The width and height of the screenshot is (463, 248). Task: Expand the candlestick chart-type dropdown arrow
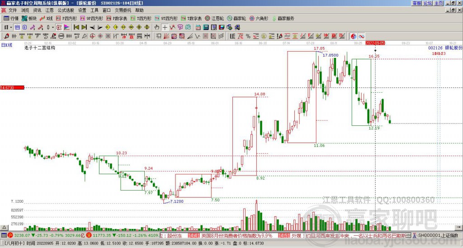[53, 28]
